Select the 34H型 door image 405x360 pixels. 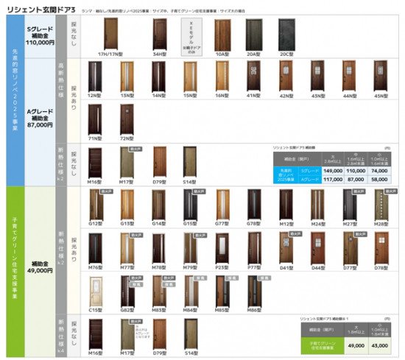[160, 35]
